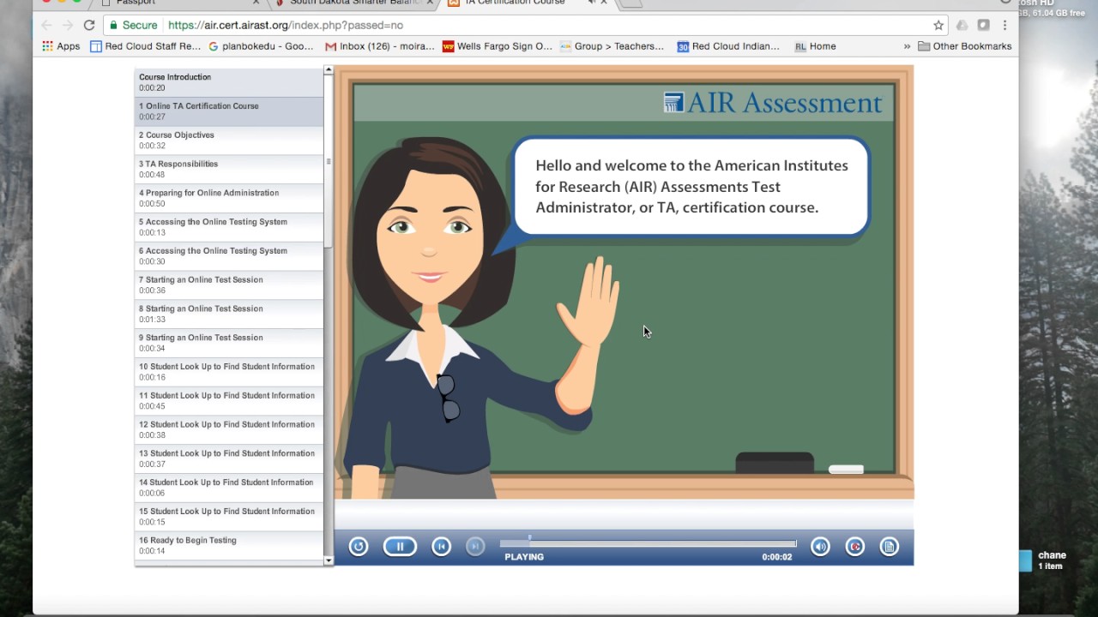Open the slide notes transcript icon
Screen dimensions: 1098x617
click(x=889, y=547)
